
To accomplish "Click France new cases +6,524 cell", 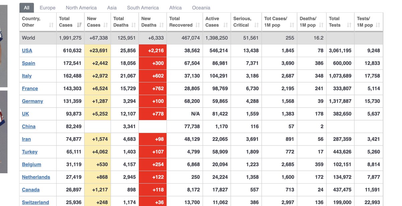I will 97,89.
